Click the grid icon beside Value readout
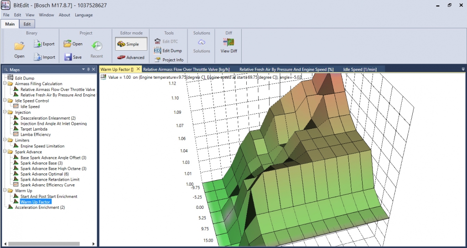This screenshot has width=467, height=248. pos(104,77)
